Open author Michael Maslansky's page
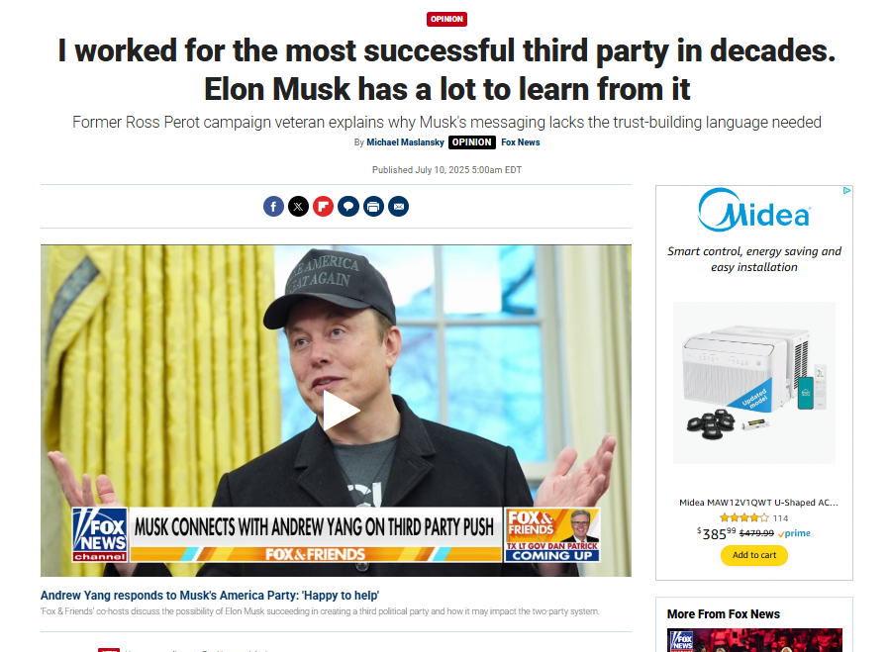Viewport: 888px width, 652px height. 406,142
